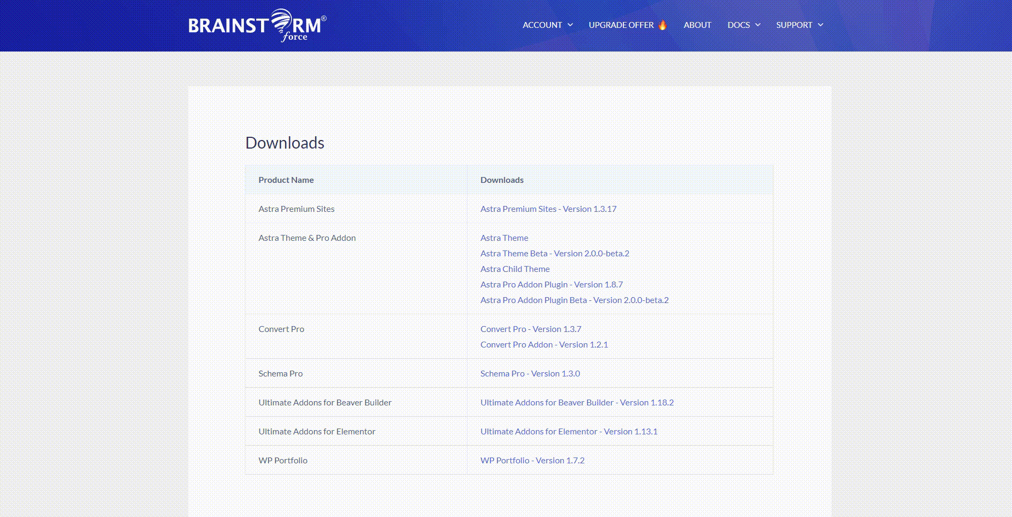Download Schema Pro Version 1.3.0
Image resolution: width=1012 pixels, height=517 pixels.
(530, 373)
